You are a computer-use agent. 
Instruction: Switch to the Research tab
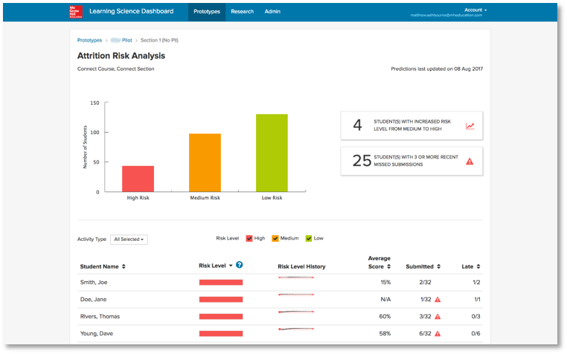coord(242,11)
